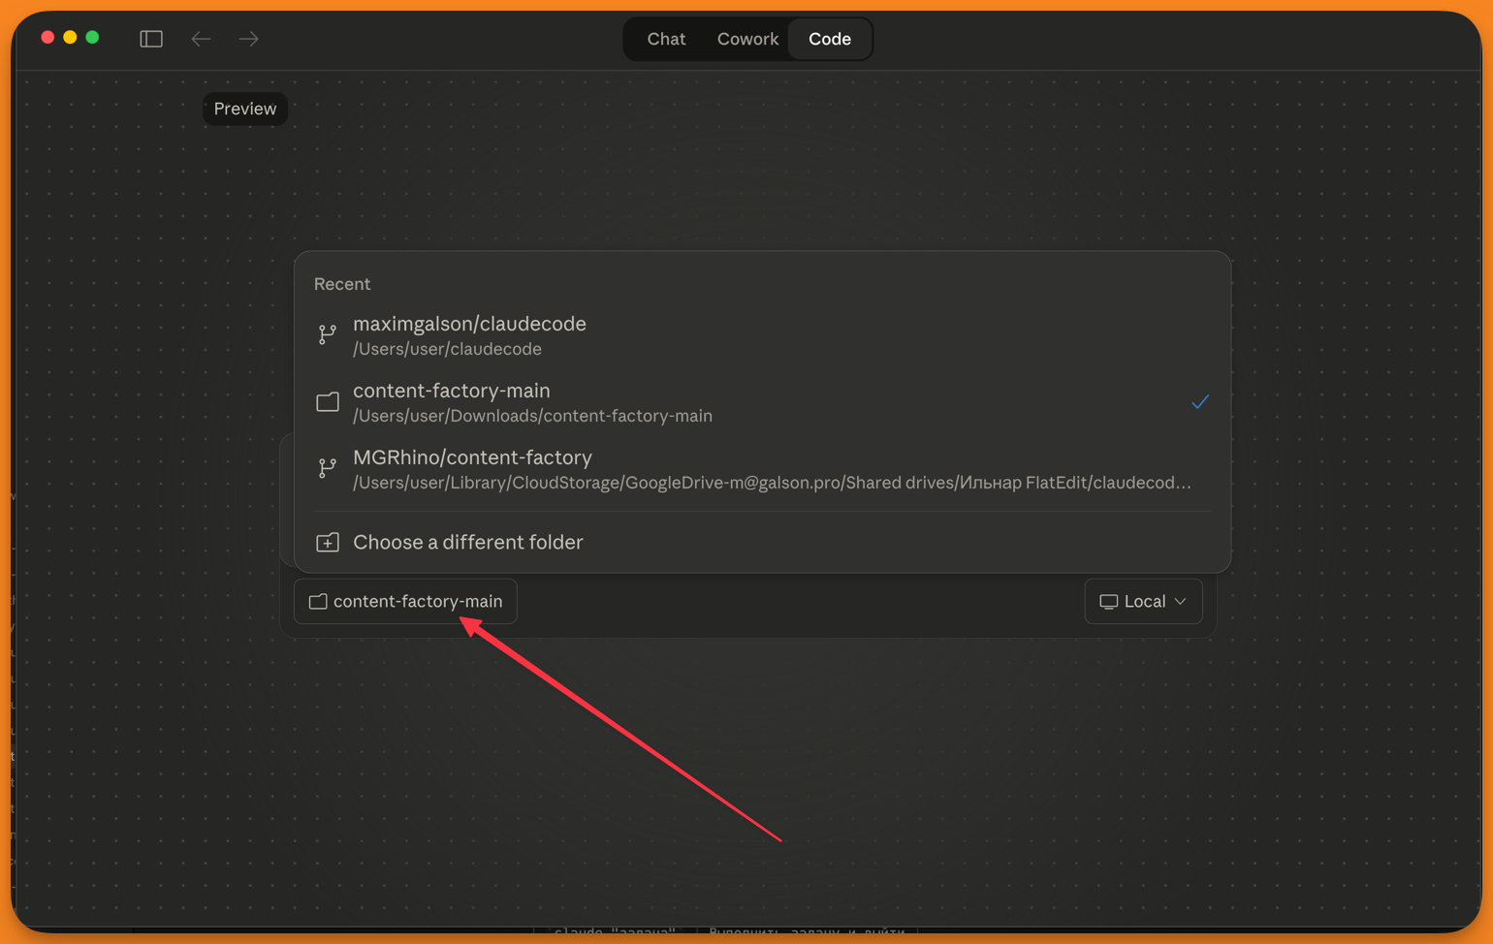Viewport: 1493px width, 944px height.
Task: Click the add-folder plus icon
Action: 328,542
